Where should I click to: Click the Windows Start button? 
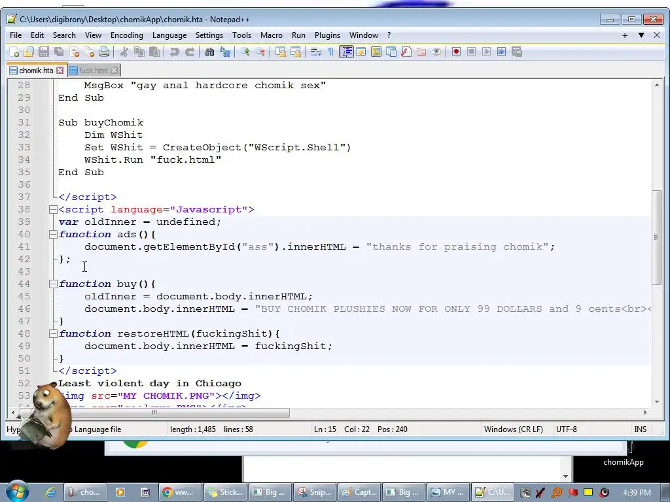(17, 492)
